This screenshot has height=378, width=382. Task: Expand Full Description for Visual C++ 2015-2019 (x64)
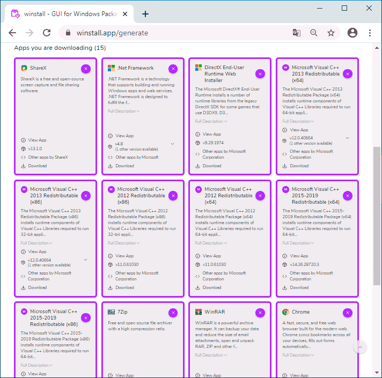298,243
